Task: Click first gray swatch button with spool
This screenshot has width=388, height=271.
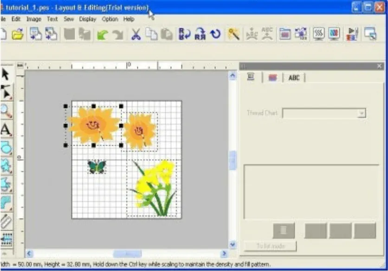Action: point(284,231)
